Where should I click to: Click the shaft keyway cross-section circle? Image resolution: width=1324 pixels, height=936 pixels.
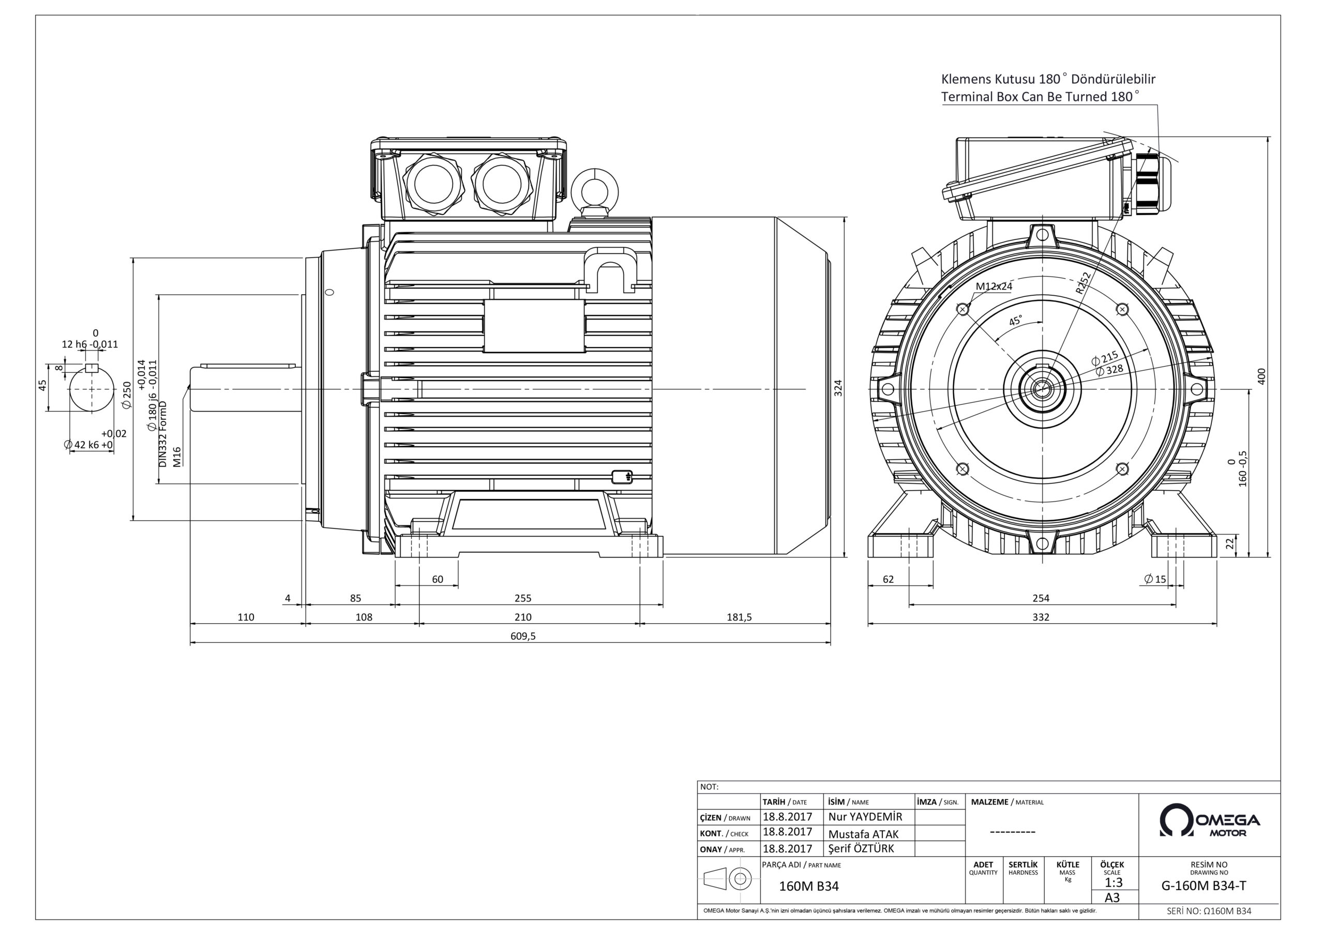click(91, 389)
